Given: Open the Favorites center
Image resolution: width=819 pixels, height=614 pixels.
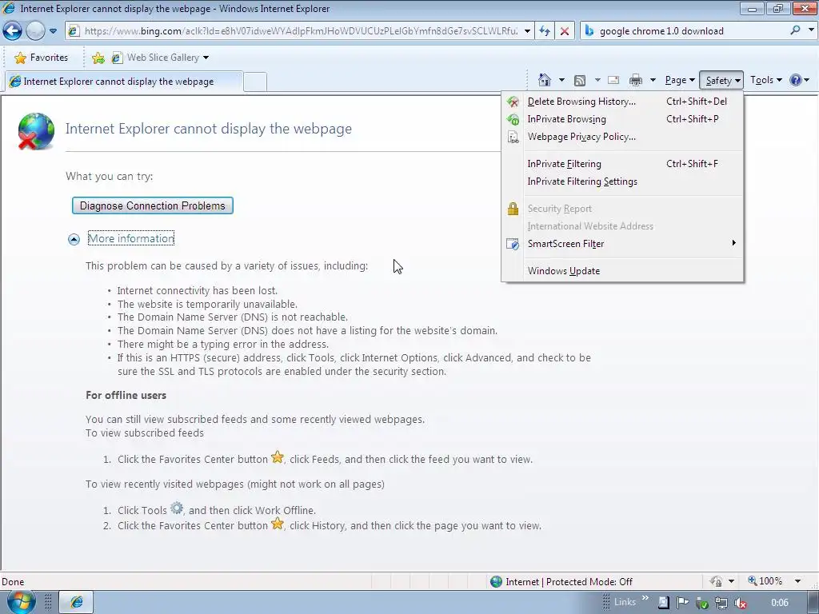Looking at the screenshot, I should [x=42, y=58].
